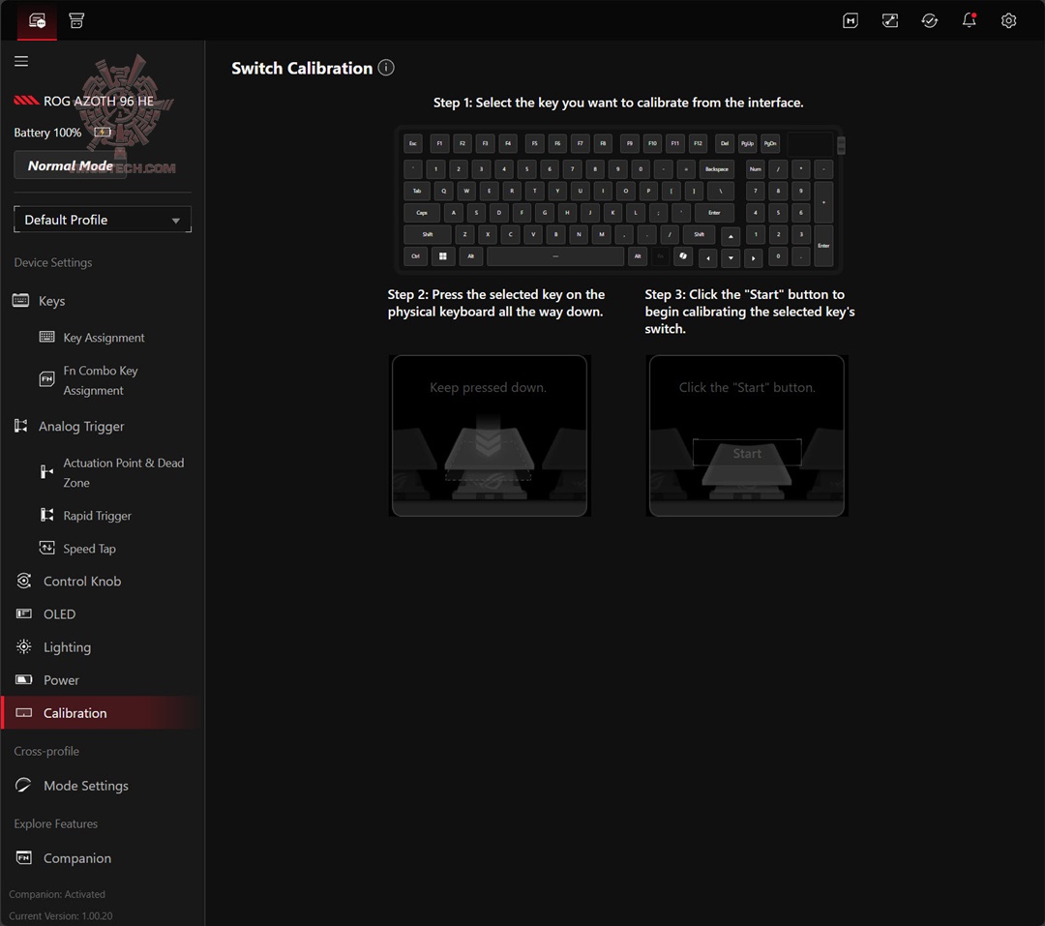
Task: Select the numpad plus key
Action: (823, 202)
